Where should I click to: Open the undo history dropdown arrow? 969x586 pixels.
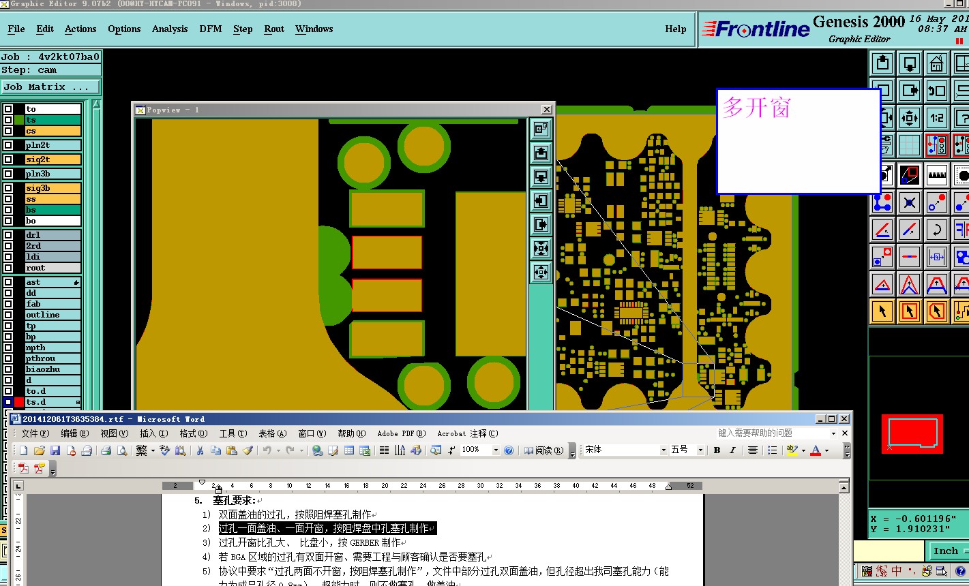pyautogui.click(x=278, y=450)
